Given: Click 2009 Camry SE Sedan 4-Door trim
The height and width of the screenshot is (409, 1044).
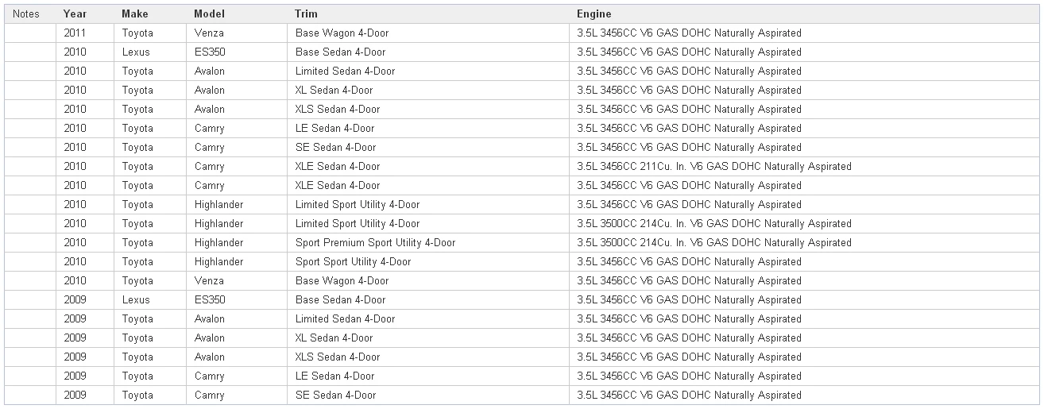Looking at the screenshot, I should tap(335, 395).
